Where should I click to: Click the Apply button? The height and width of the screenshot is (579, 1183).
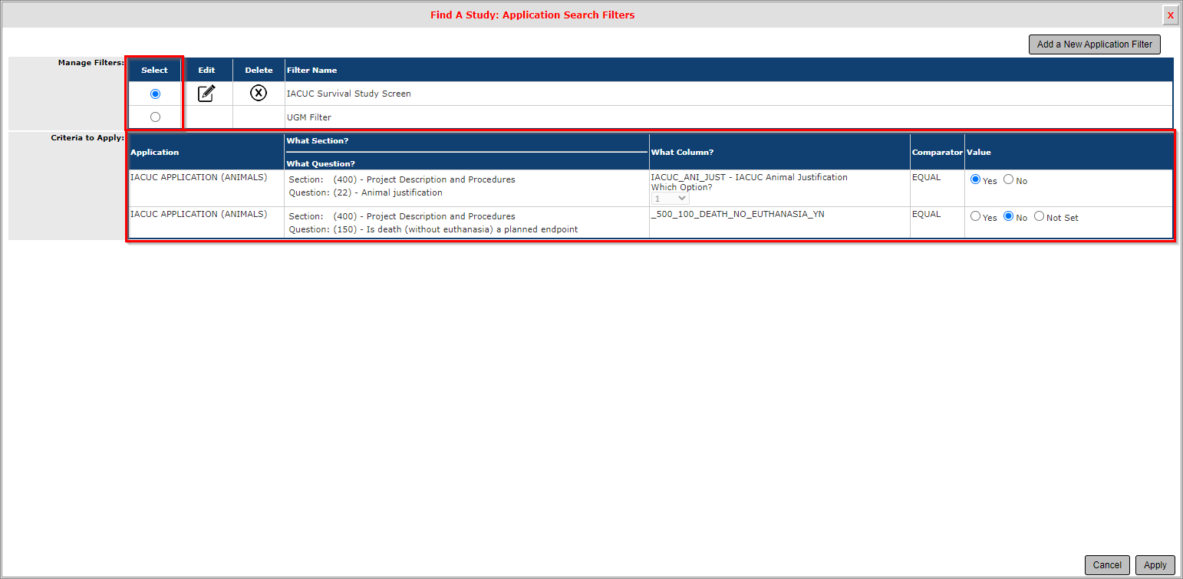pos(1155,565)
